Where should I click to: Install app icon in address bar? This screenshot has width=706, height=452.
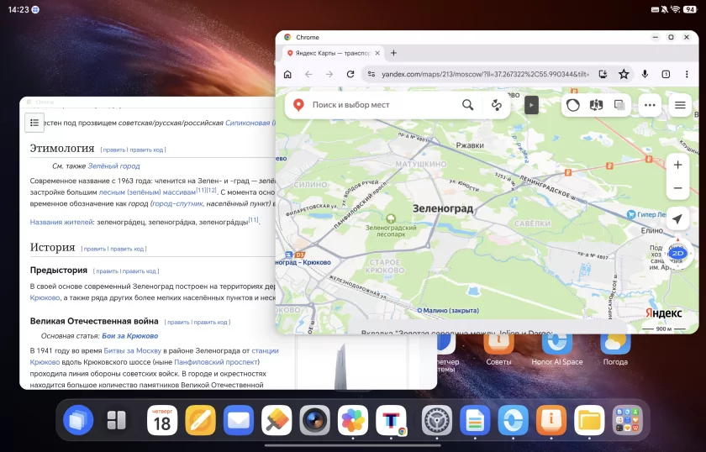click(603, 74)
